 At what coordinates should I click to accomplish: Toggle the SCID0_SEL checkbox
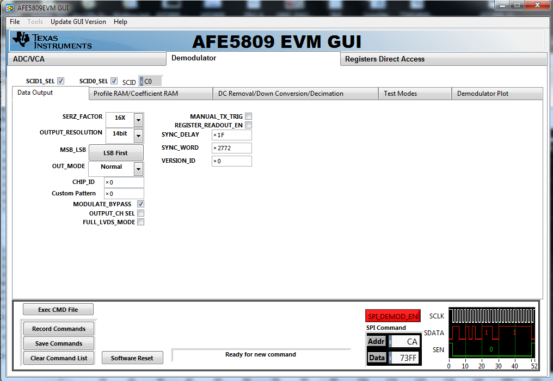(114, 81)
